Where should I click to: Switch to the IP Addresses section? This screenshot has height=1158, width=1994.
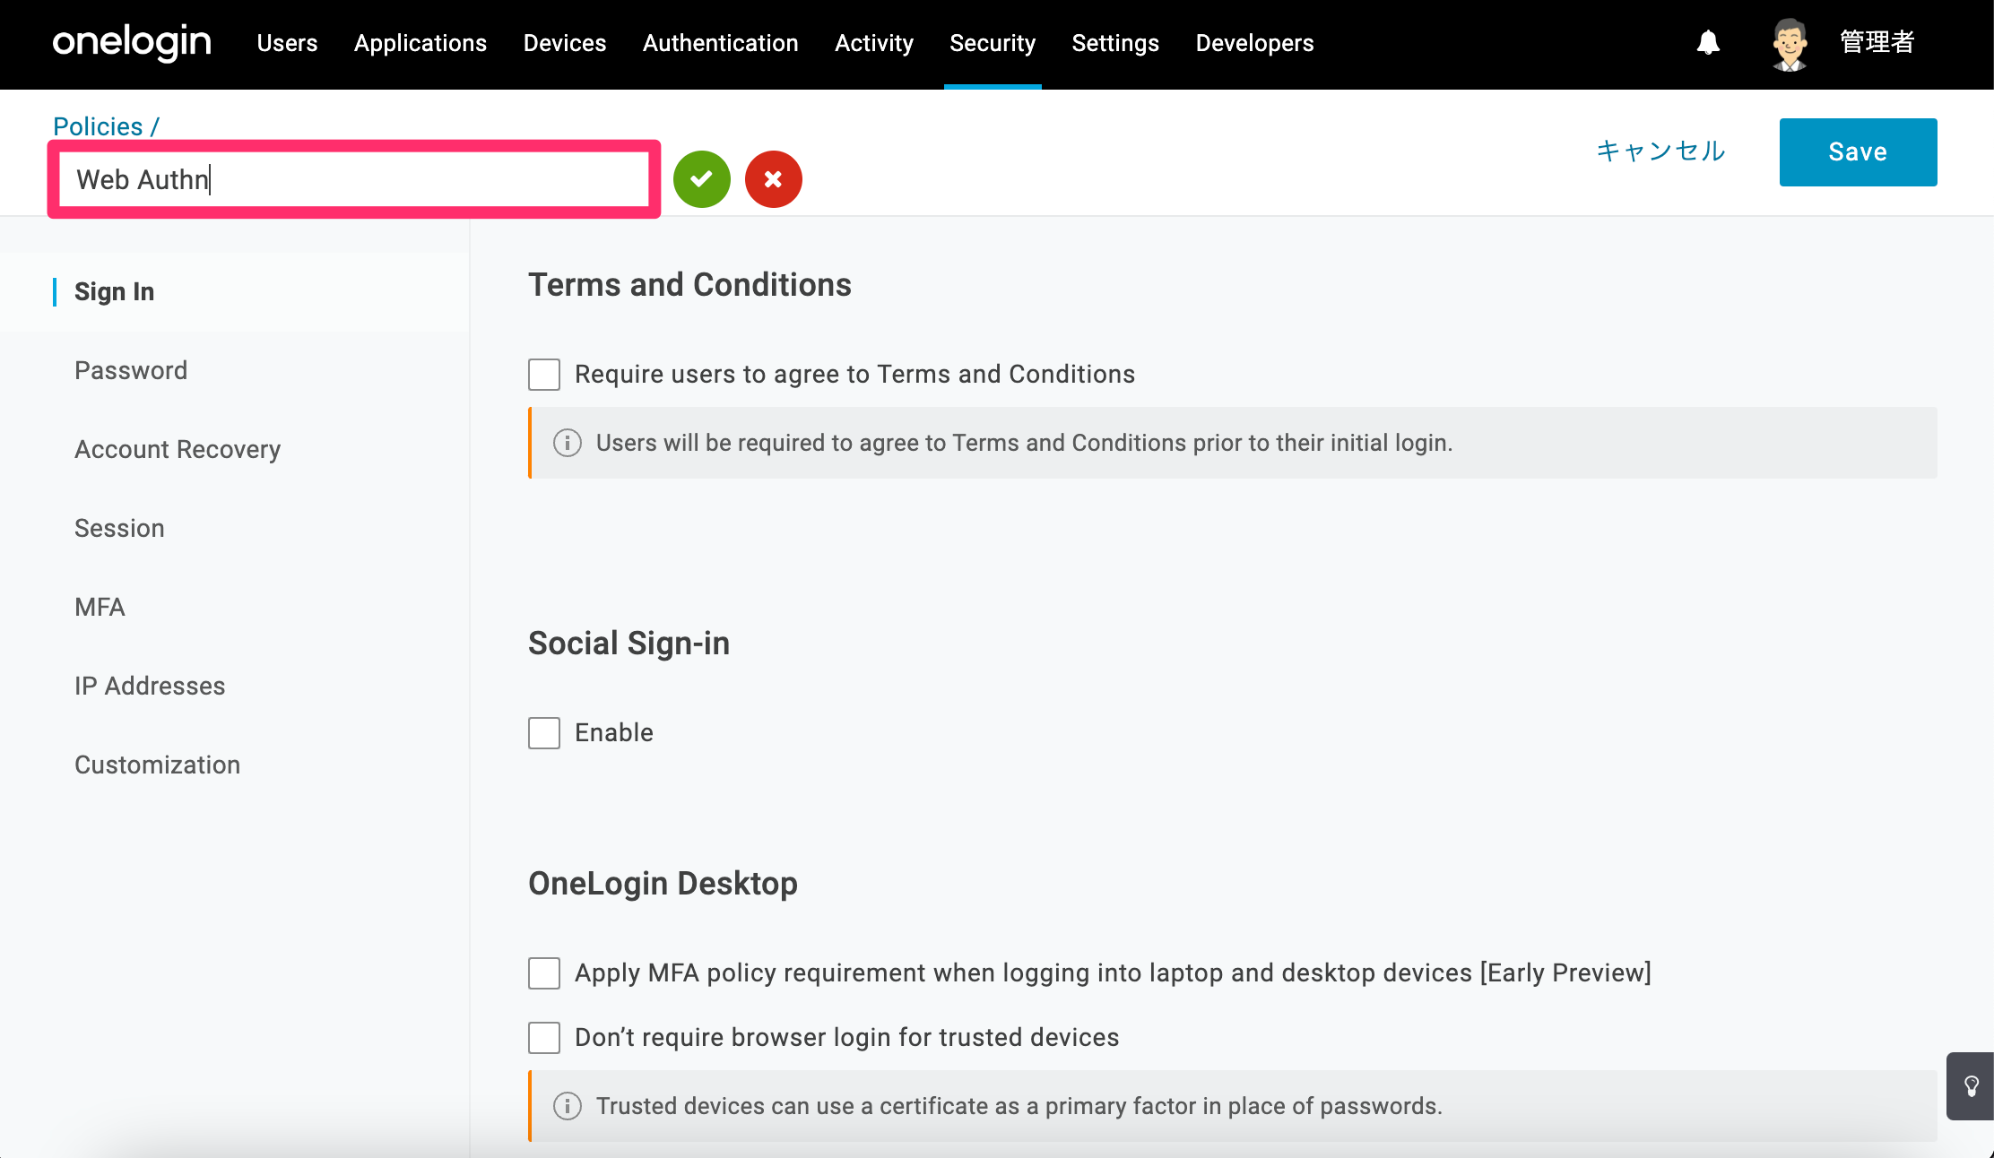click(x=150, y=686)
